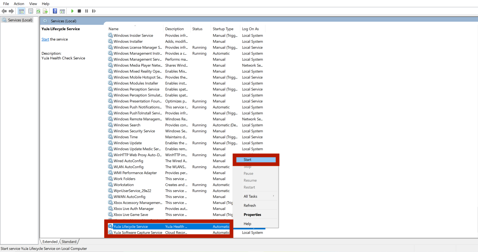
Task: Click the green Start Service play icon
Action: click(72, 11)
